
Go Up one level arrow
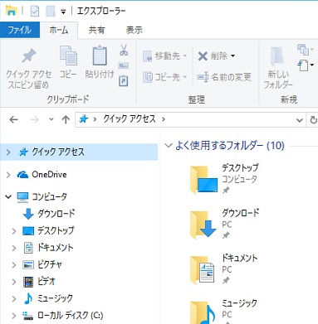[66, 119]
